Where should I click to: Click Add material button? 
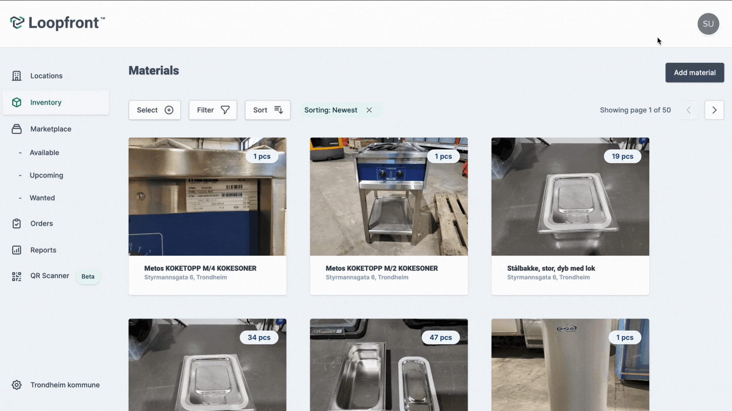695,72
